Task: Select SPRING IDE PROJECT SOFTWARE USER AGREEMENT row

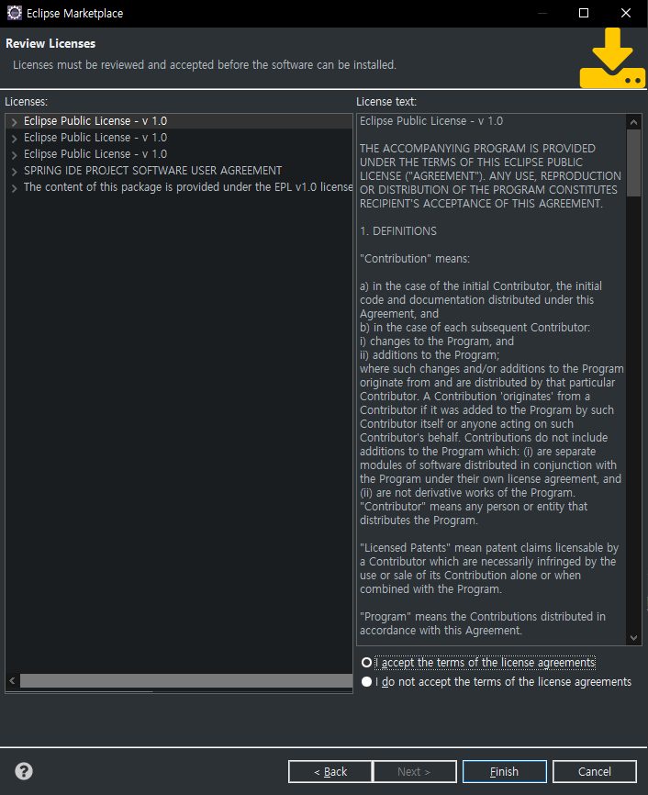Action: click(152, 171)
